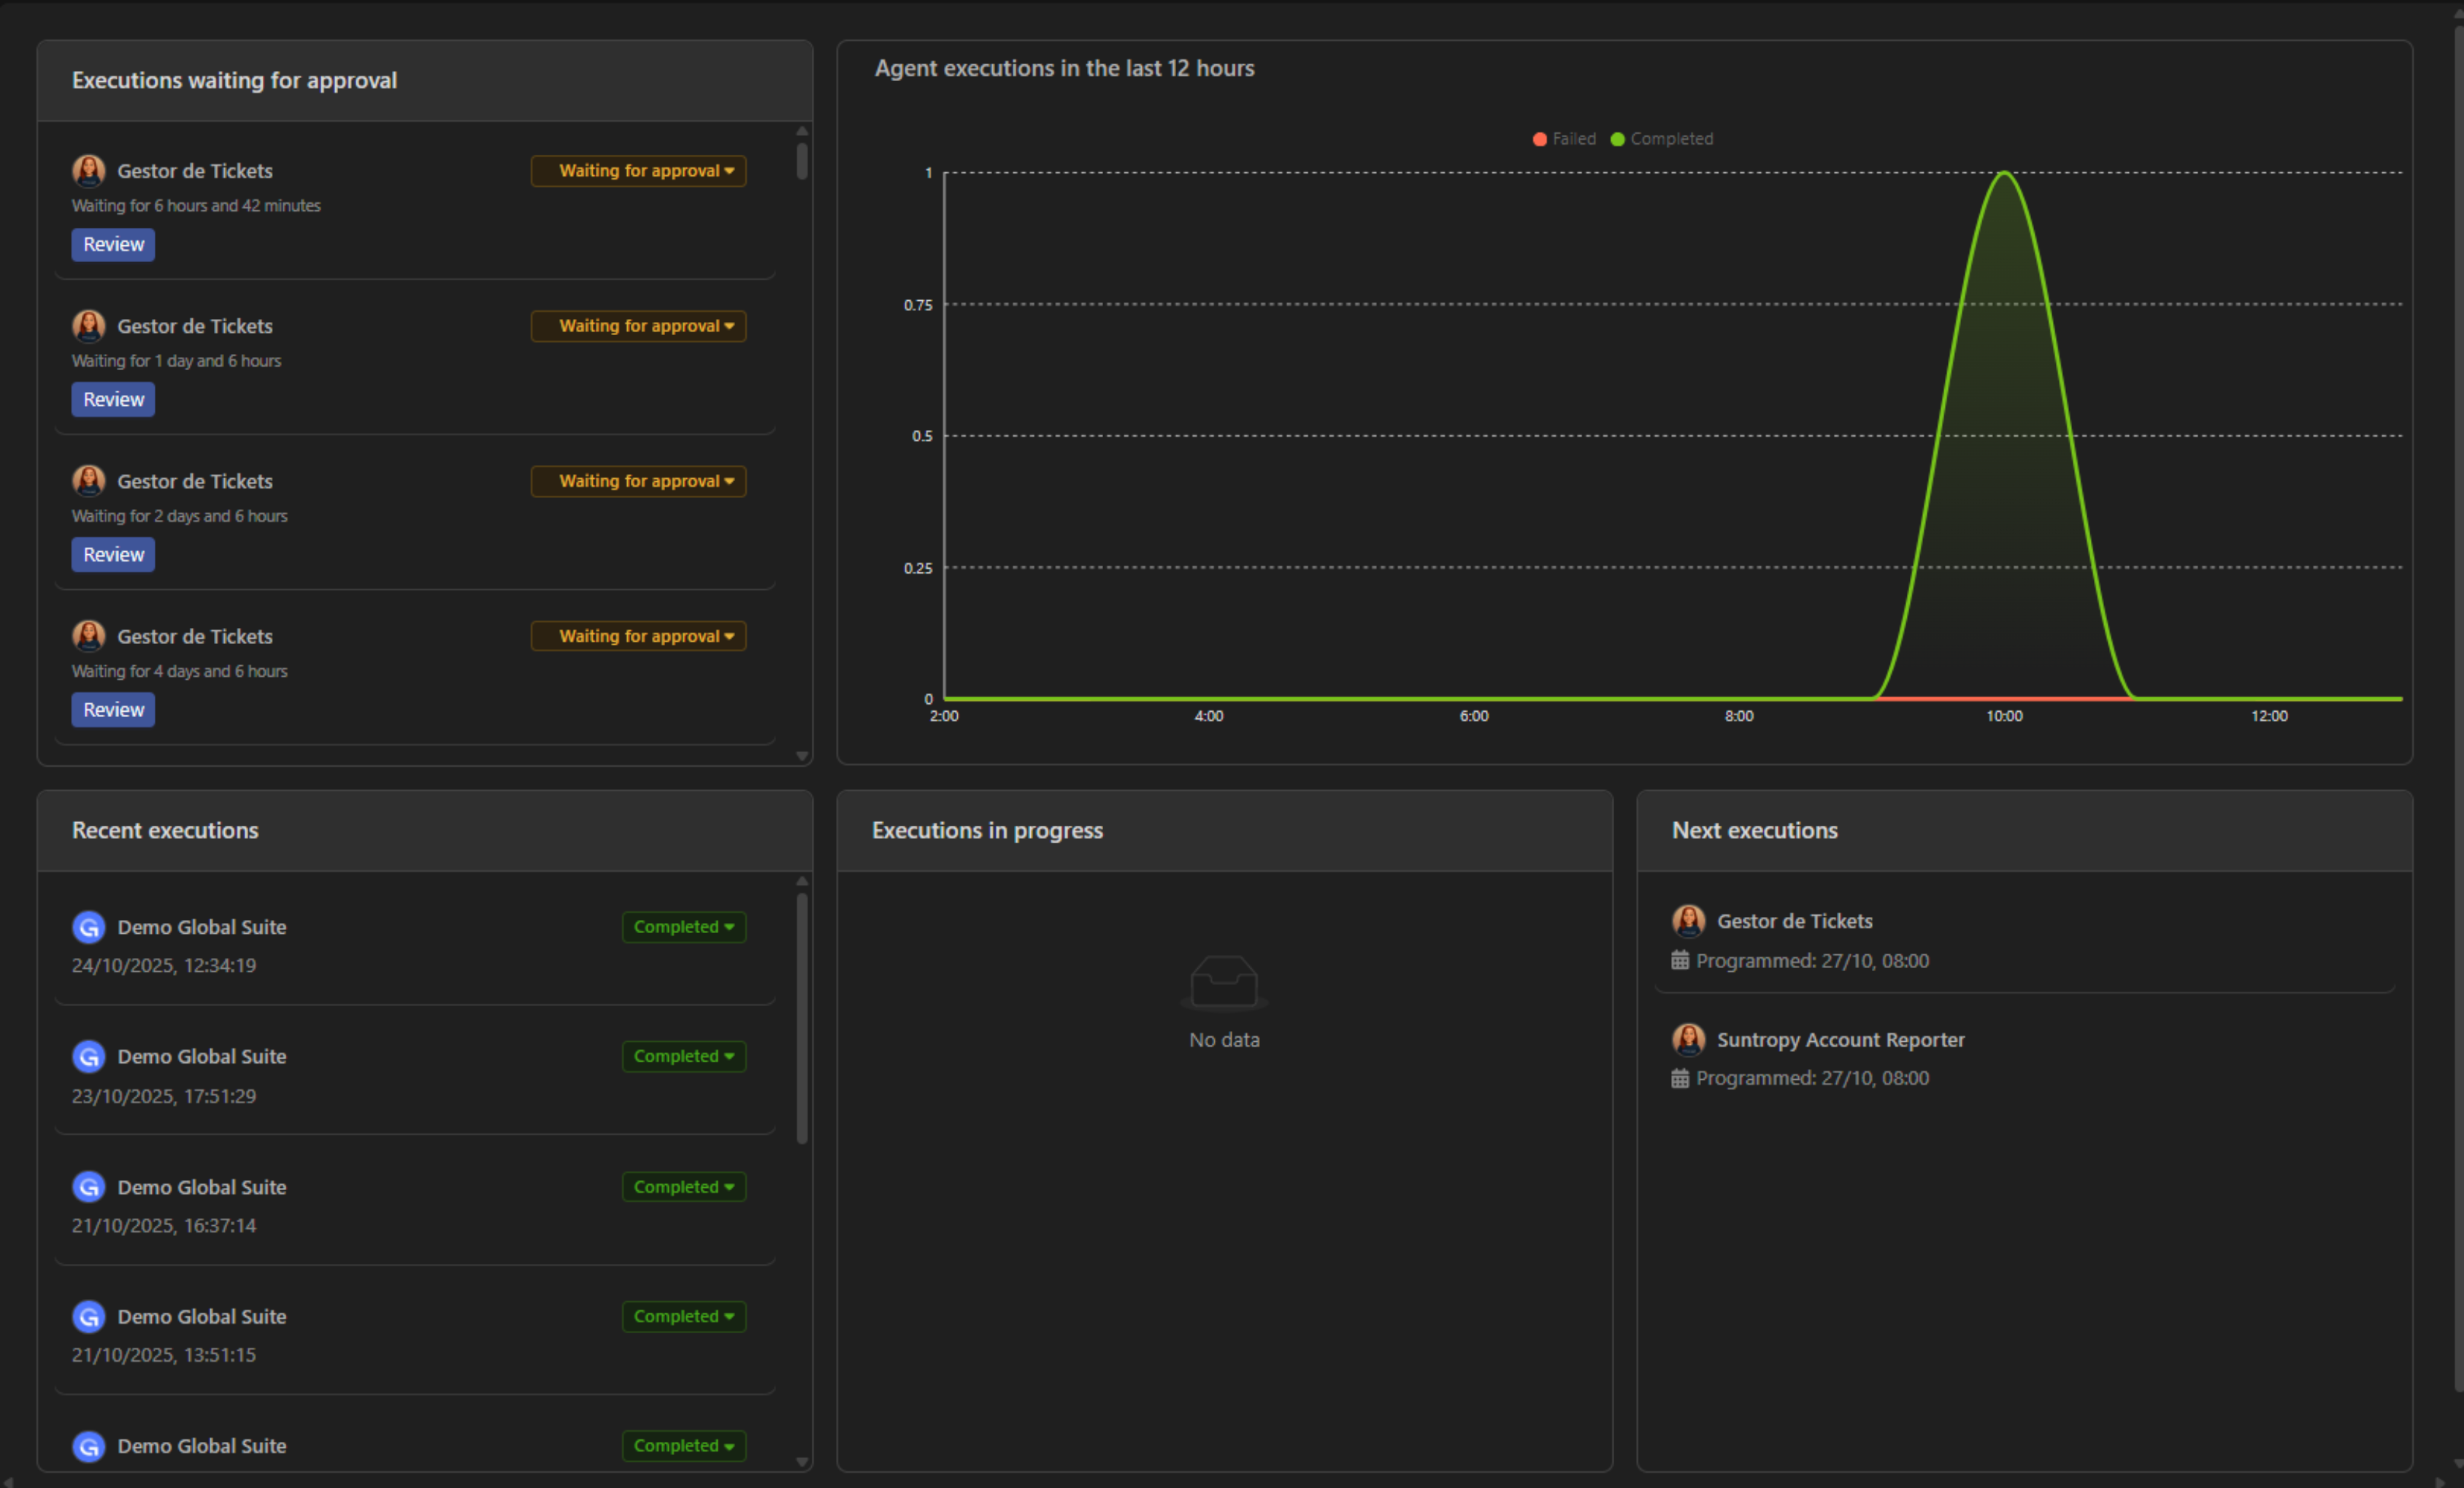Click the empty inbox icon in Executions in progress

coord(1224,982)
